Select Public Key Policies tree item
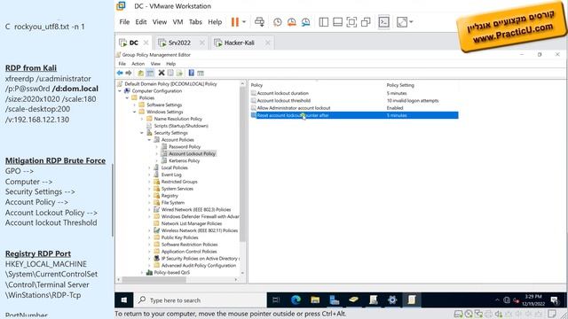The height and width of the screenshot is (319, 568). 179,237
